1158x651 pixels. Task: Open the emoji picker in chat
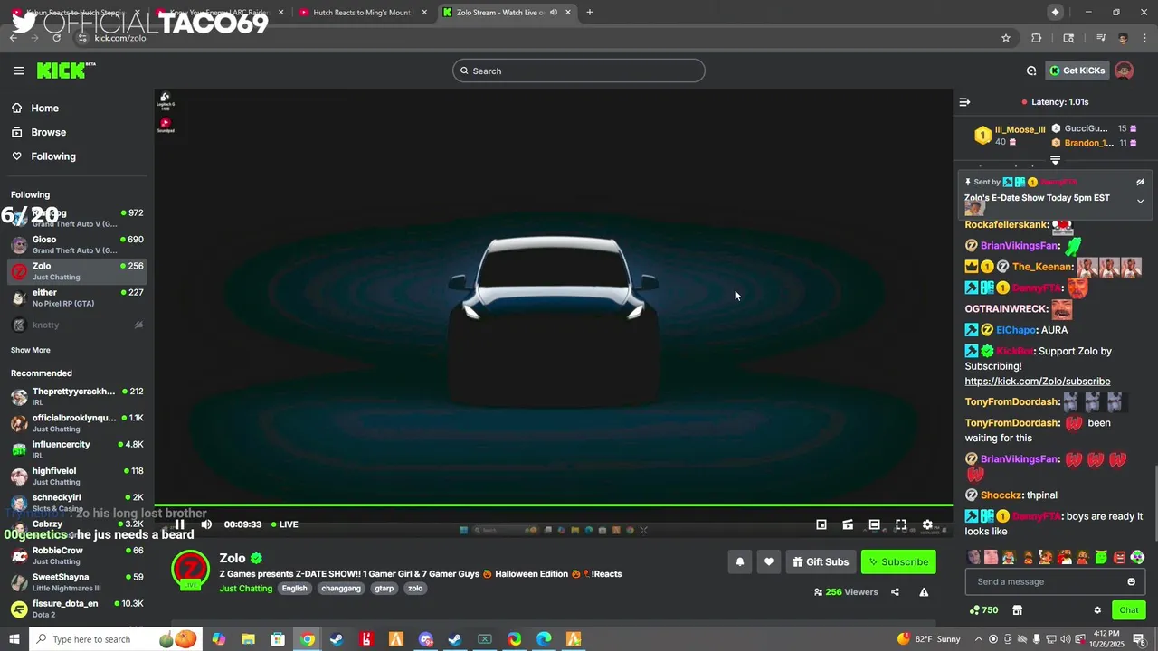coord(1131,581)
